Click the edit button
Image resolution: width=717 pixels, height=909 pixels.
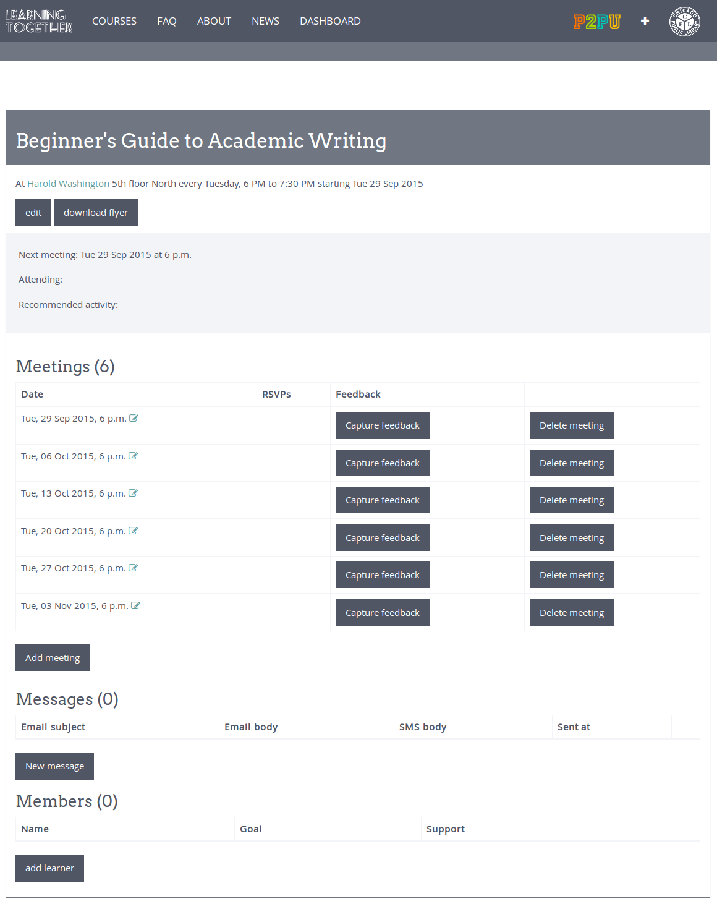pos(33,213)
